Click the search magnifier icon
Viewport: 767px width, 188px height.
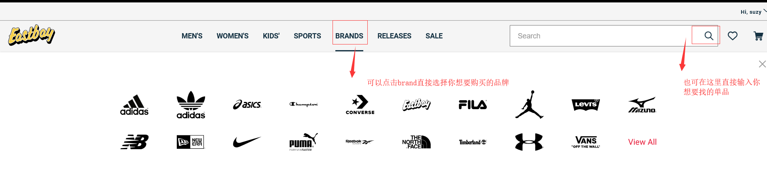[709, 36]
